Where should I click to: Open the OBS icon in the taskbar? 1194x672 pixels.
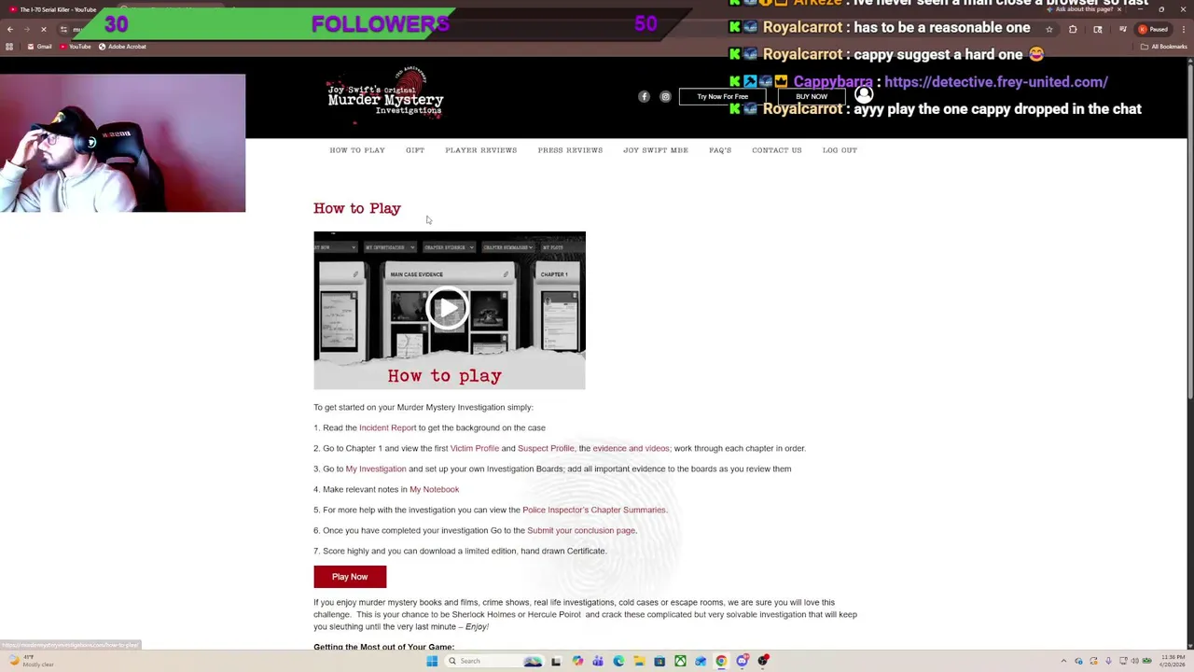point(763,661)
